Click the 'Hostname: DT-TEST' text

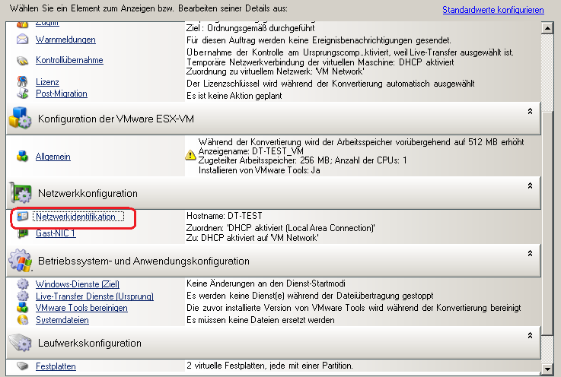pyautogui.click(x=225, y=216)
